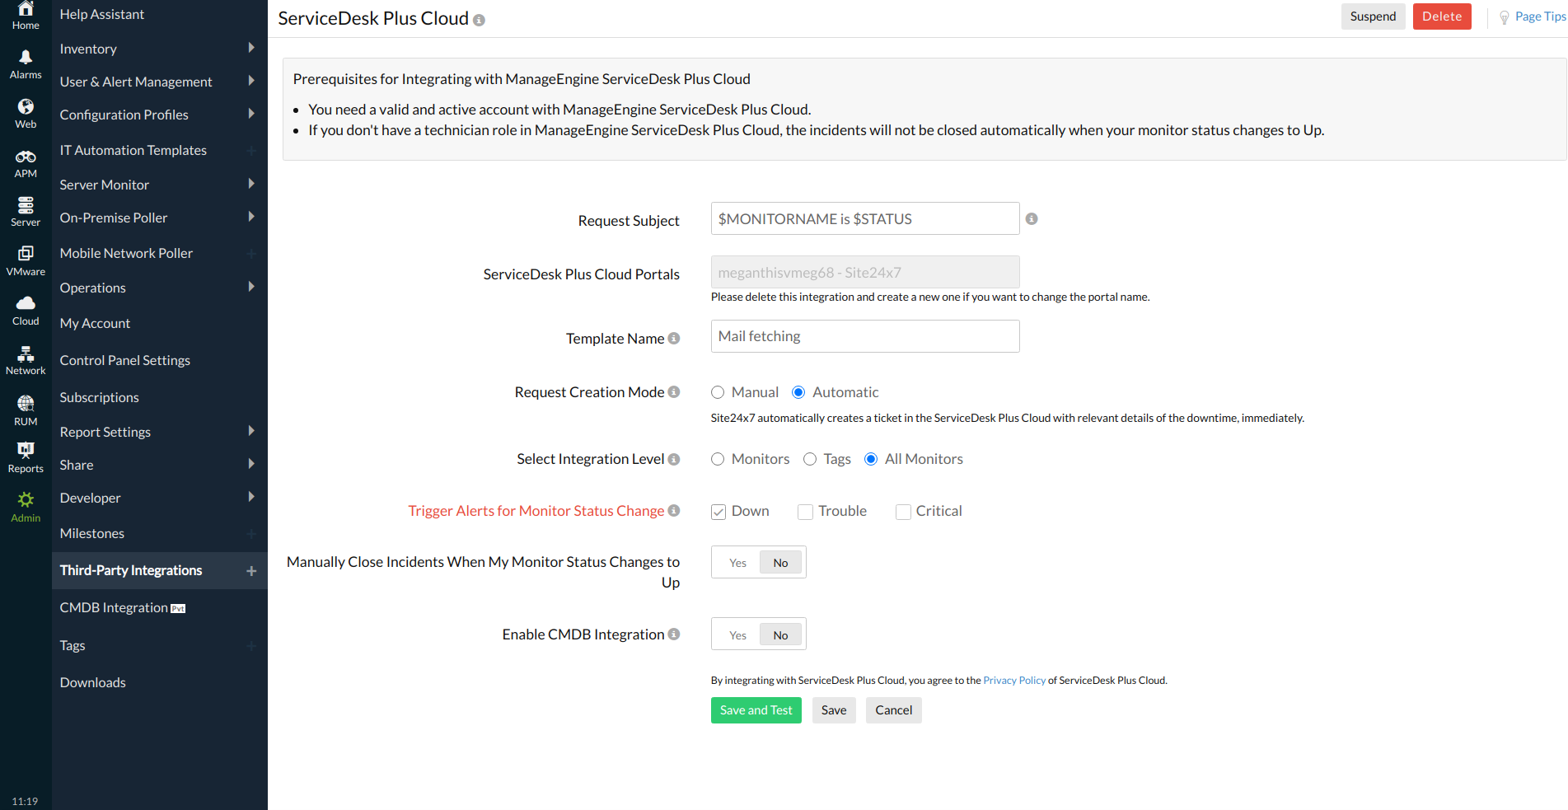1568x810 pixels.
Task: Enable the Critical status checkbox
Action: coord(903,512)
